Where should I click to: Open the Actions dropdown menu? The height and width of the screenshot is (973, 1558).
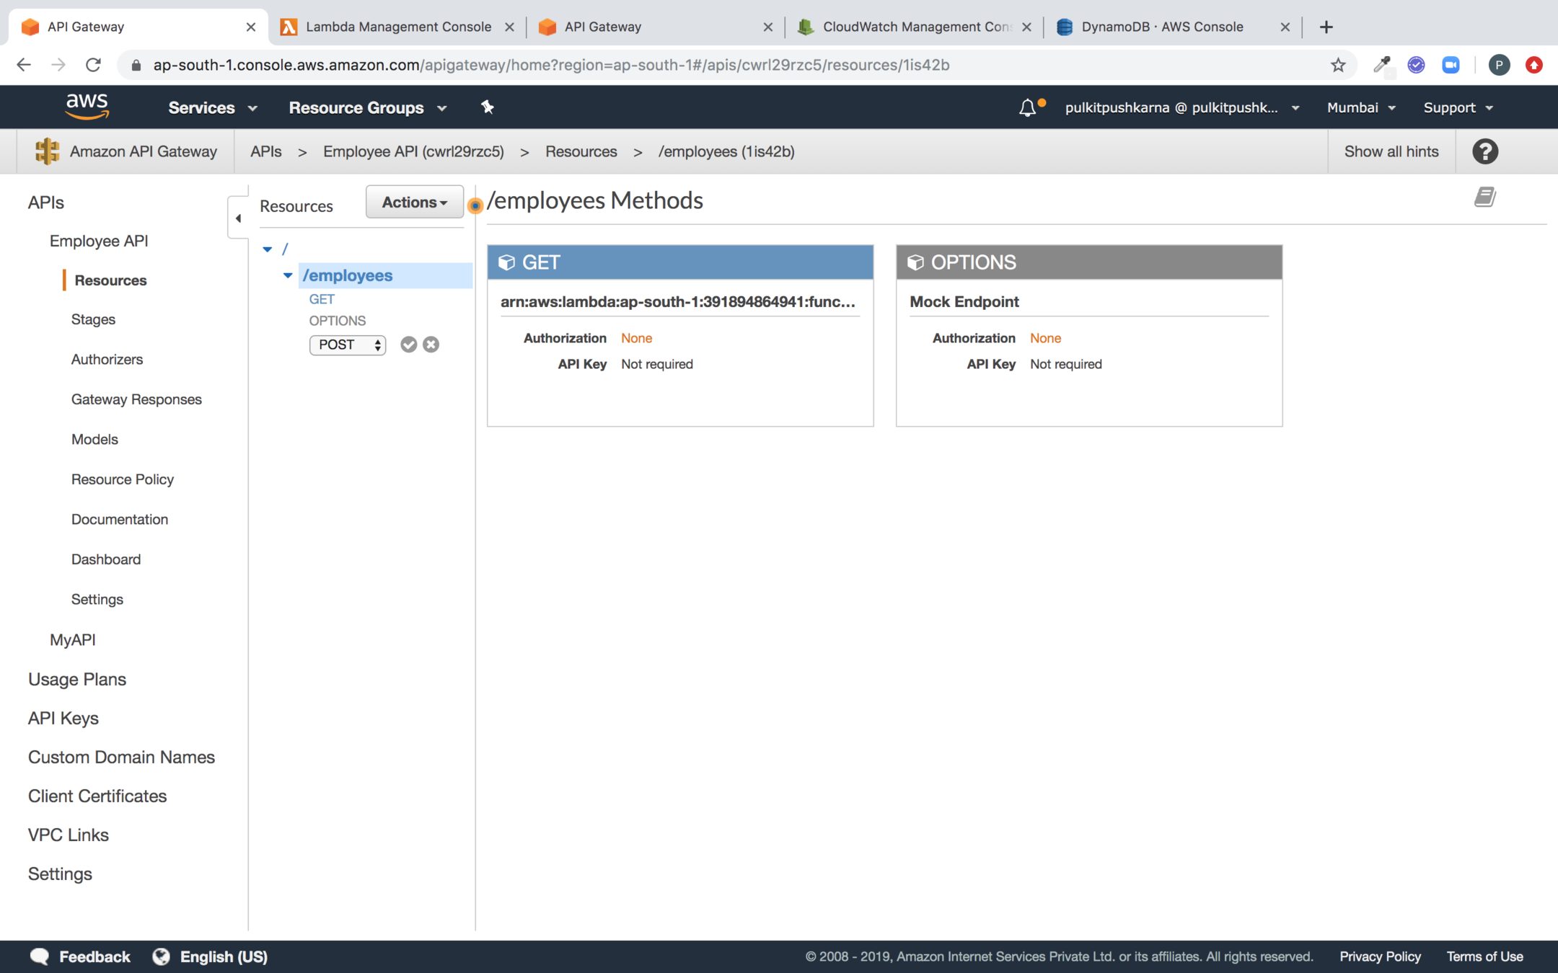click(414, 203)
